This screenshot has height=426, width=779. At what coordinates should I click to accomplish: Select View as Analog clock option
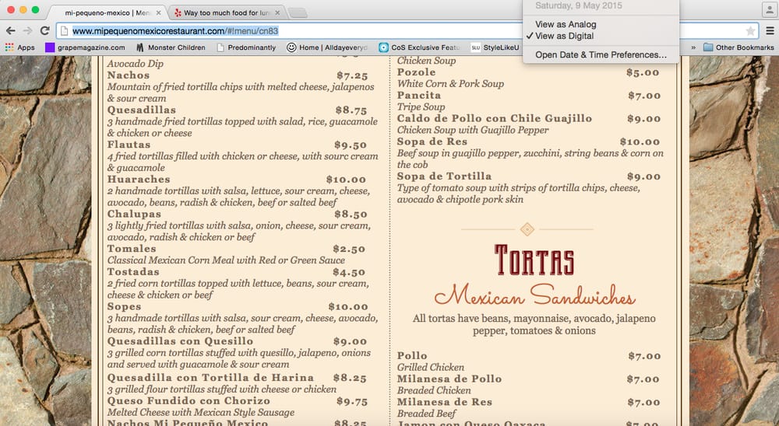[x=565, y=25]
